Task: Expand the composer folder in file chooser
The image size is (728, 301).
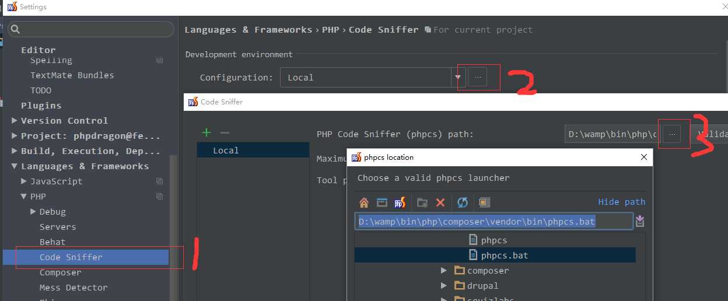Action: coord(444,270)
